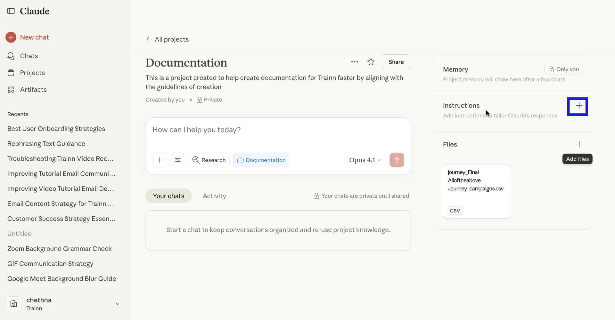Viewport: 615px width, 320px height.
Task: Click the Share button
Action: [x=396, y=61]
